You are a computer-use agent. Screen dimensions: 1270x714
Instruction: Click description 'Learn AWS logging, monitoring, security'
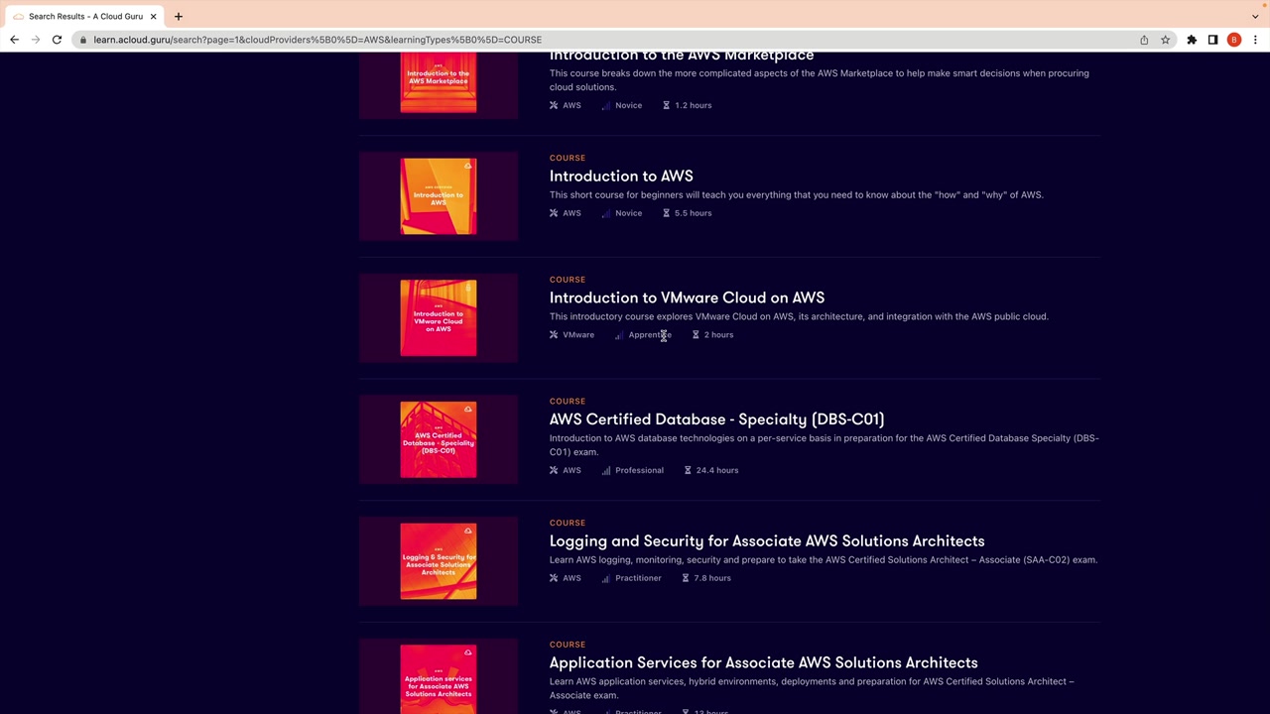pos(824,560)
